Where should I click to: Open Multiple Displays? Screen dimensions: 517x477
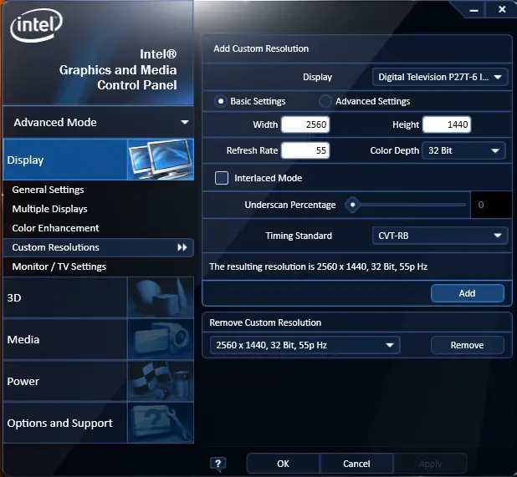click(x=50, y=209)
